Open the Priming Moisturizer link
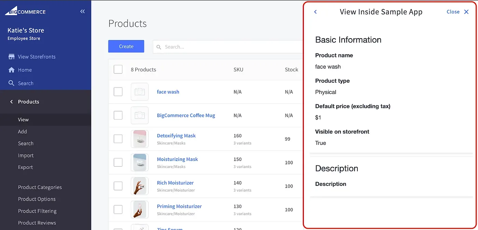 [179, 206]
